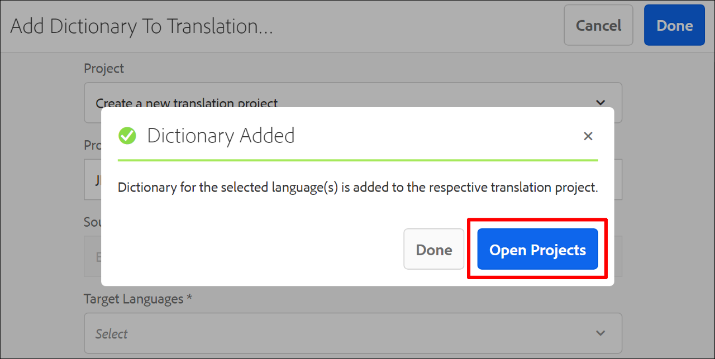
Task: Click the Dictionary Added dialog title
Action: (221, 136)
